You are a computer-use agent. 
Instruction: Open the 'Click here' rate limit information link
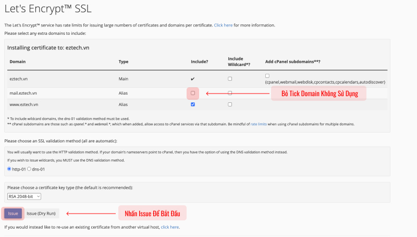point(223,25)
